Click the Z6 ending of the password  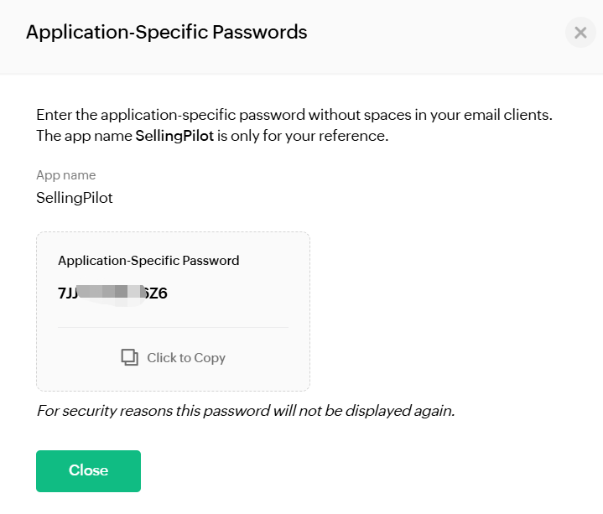pos(158,293)
